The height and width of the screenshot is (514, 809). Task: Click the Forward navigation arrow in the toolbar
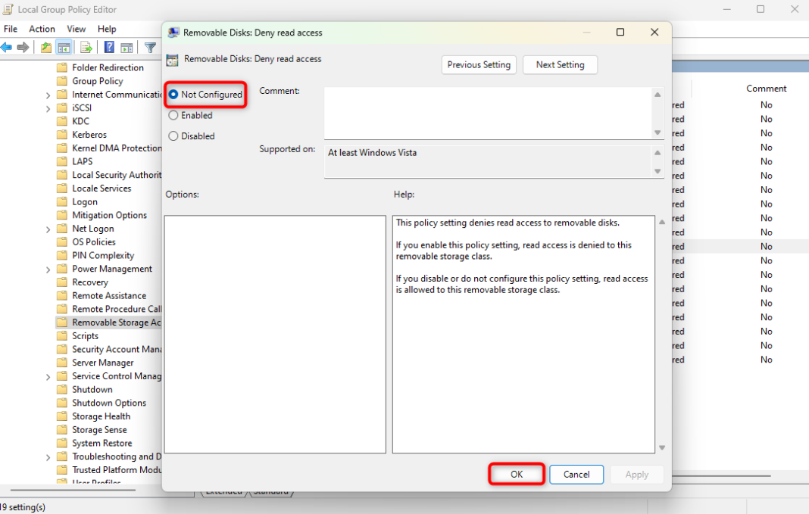pyautogui.click(x=23, y=47)
